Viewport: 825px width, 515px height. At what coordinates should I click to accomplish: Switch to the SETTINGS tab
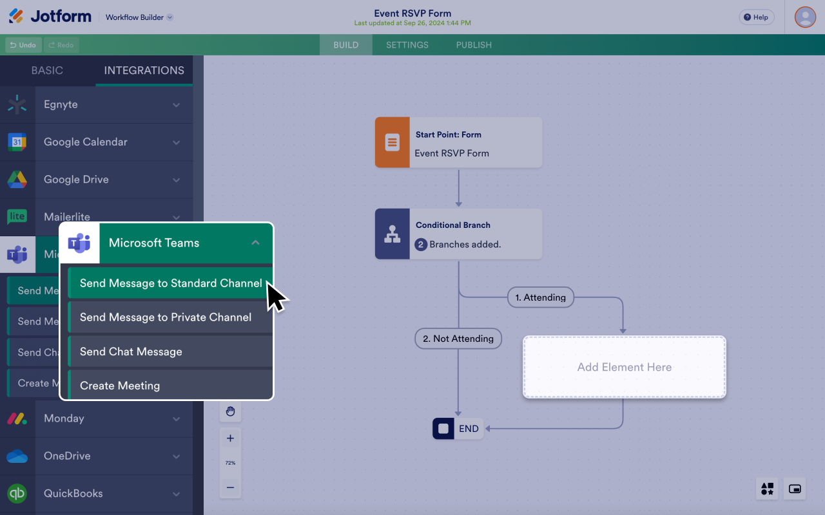[407, 44]
